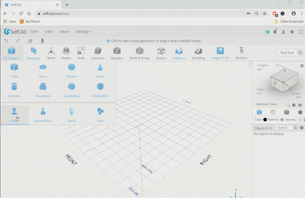Image resolution: width=305 pixels, height=198 pixels.
Task: Click the Undo arrow icon
Action: point(6,41)
